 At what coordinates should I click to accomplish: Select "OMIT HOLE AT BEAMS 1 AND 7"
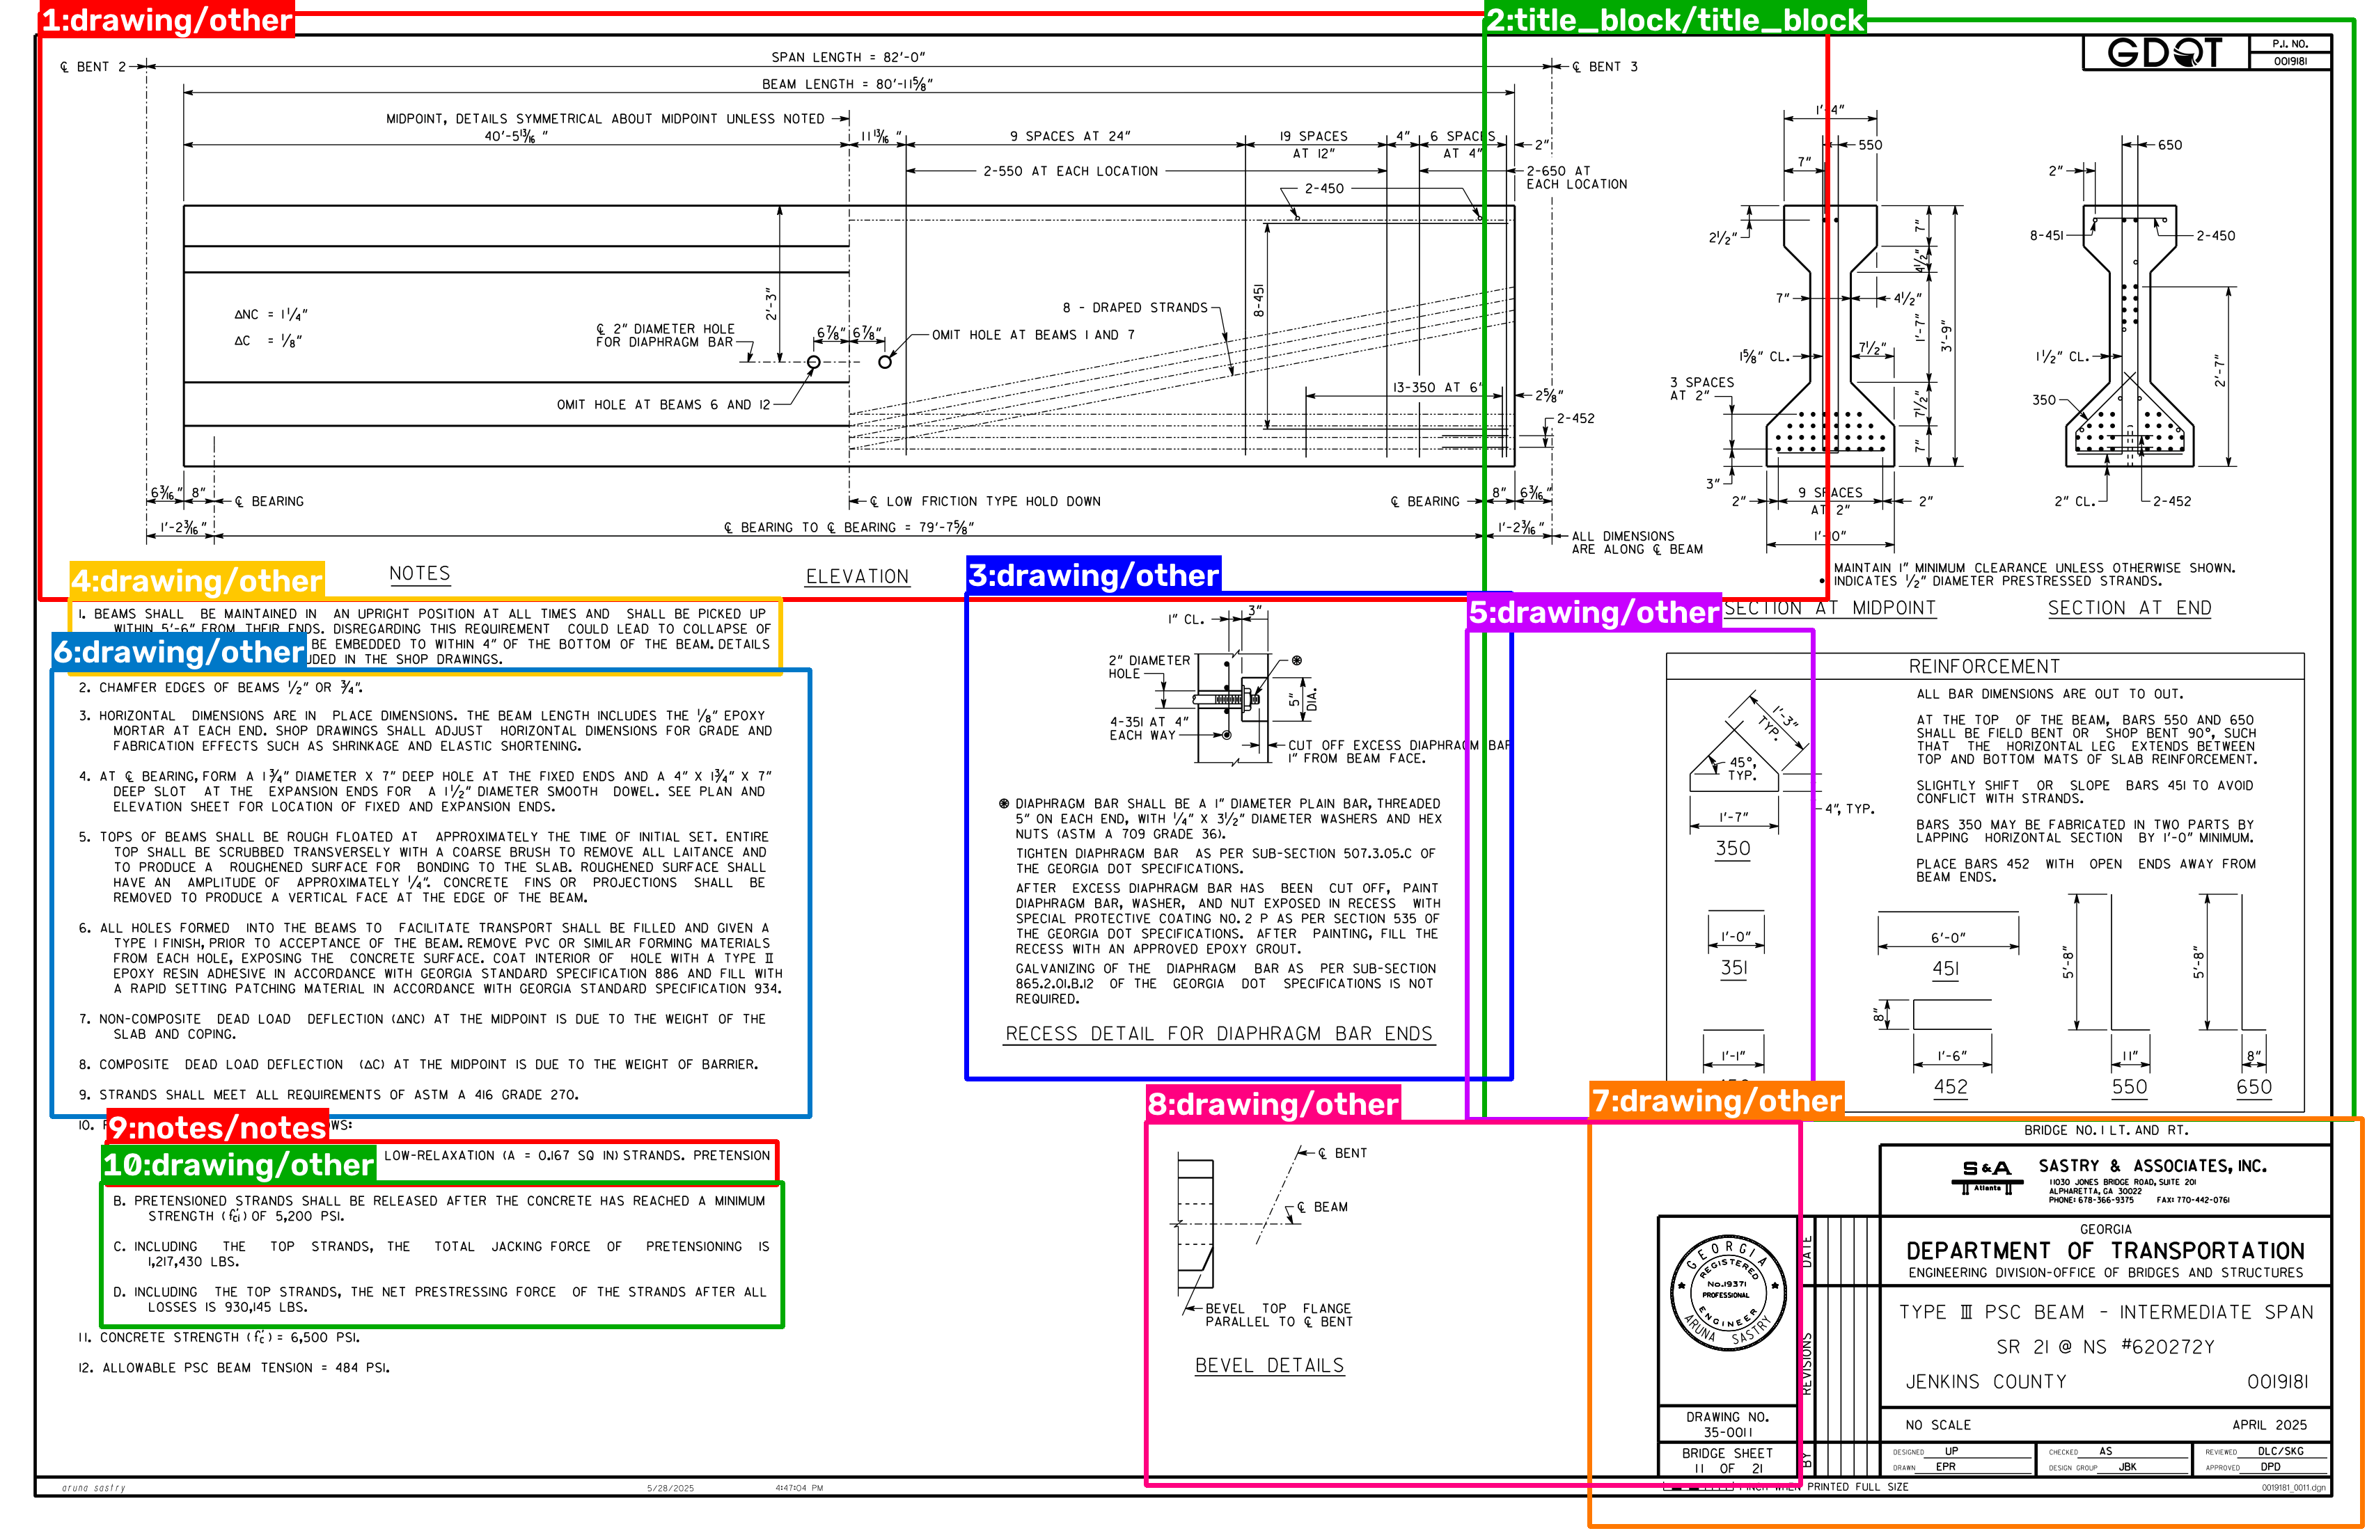tap(1033, 335)
